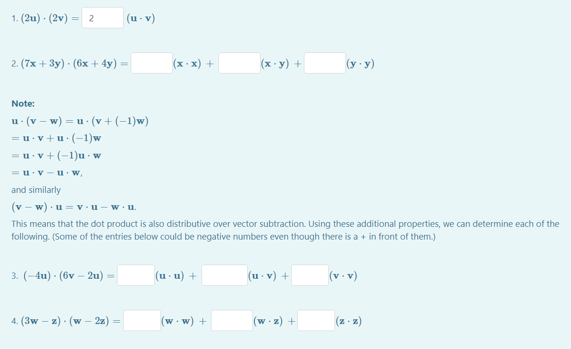The image size is (571, 349).
Task: Select the first blank before (w·w) in problem 4
Action: click(142, 320)
